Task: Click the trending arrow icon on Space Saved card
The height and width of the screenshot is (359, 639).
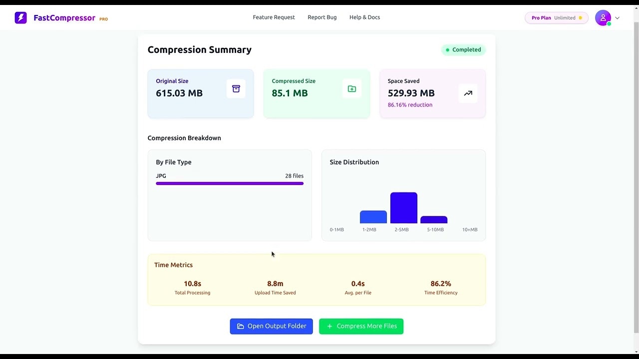Action: coord(468,93)
